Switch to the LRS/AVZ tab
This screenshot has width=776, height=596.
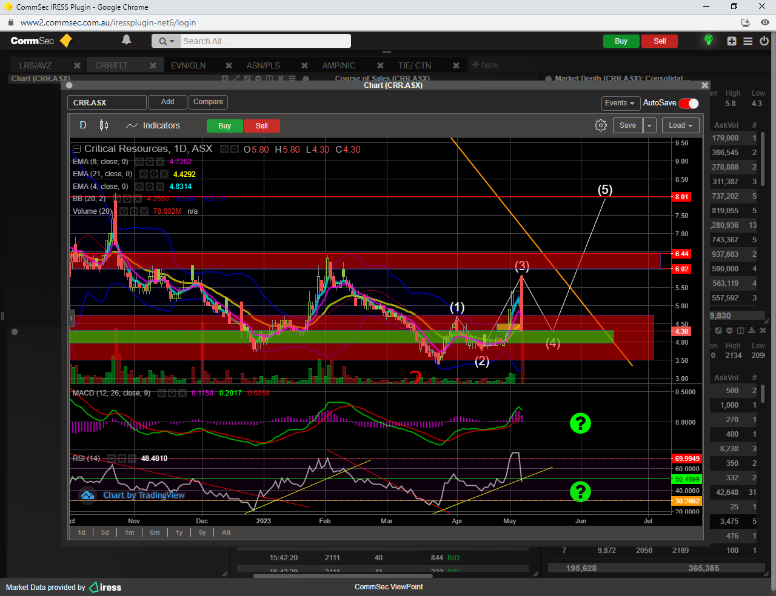coord(36,65)
